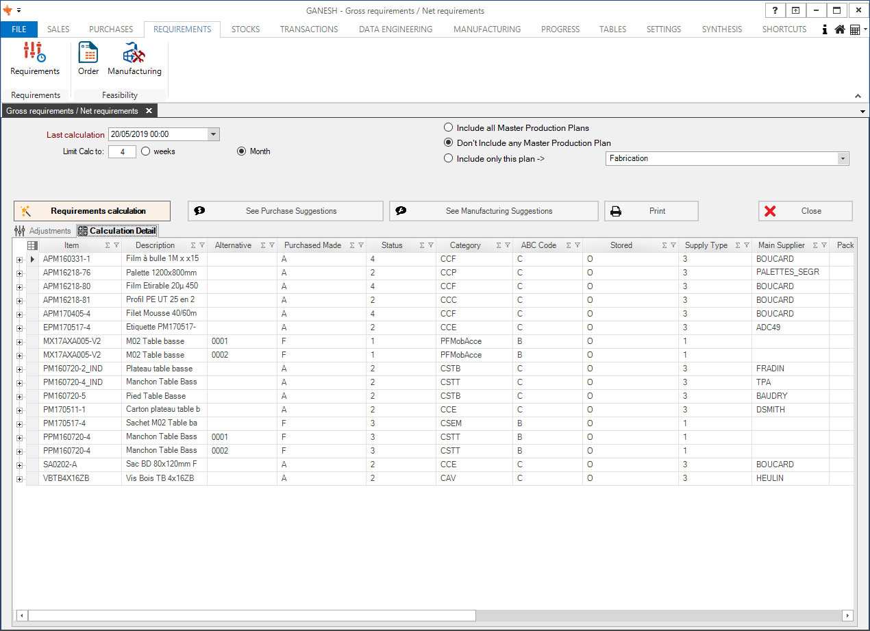Switch to the MANUFACTURING ribbon tab

click(x=487, y=29)
